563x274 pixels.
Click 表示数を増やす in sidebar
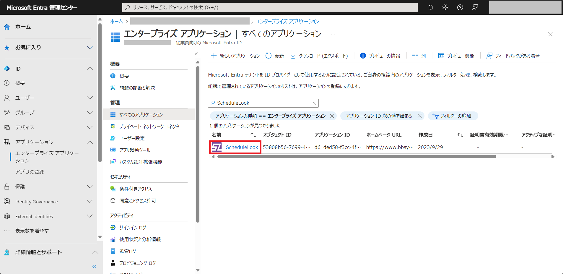coord(32,231)
